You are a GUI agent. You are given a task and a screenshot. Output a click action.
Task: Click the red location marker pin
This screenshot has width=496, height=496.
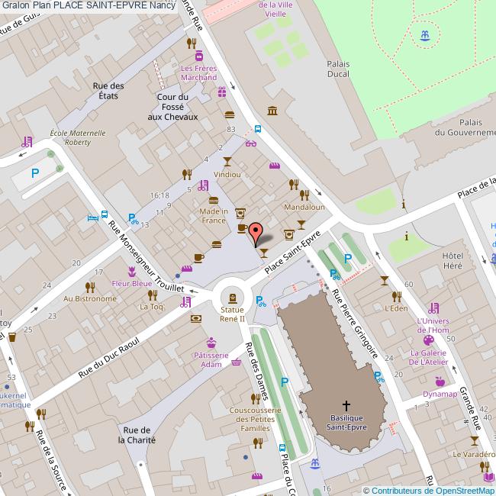[256, 231]
